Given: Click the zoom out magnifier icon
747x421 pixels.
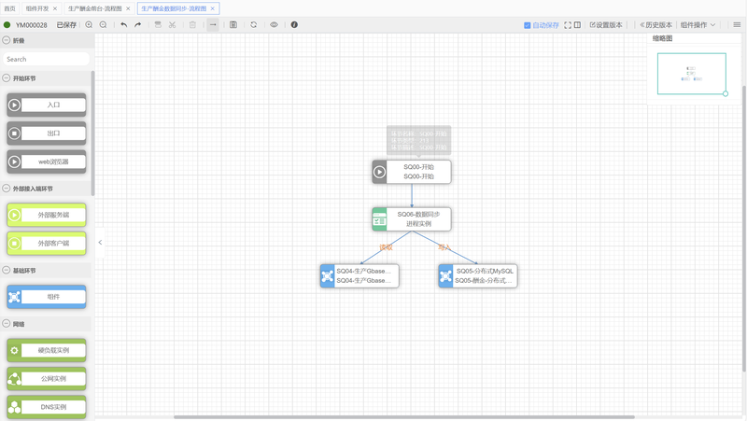Looking at the screenshot, I should click(103, 25).
